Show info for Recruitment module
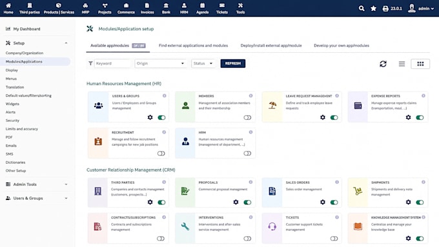This screenshot has width=439, height=247. click(164, 132)
